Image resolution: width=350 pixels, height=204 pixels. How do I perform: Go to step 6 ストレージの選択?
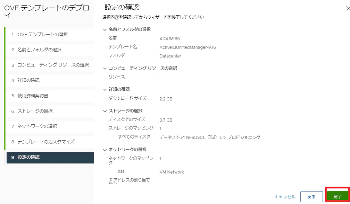pos(50,111)
